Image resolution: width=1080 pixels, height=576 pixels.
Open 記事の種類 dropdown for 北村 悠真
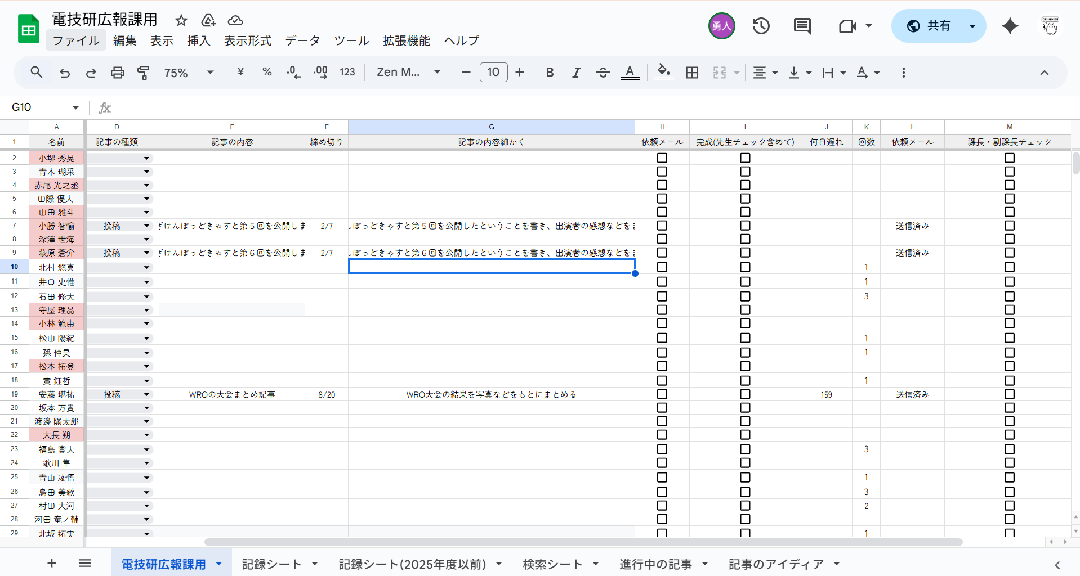tap(146, 267)
